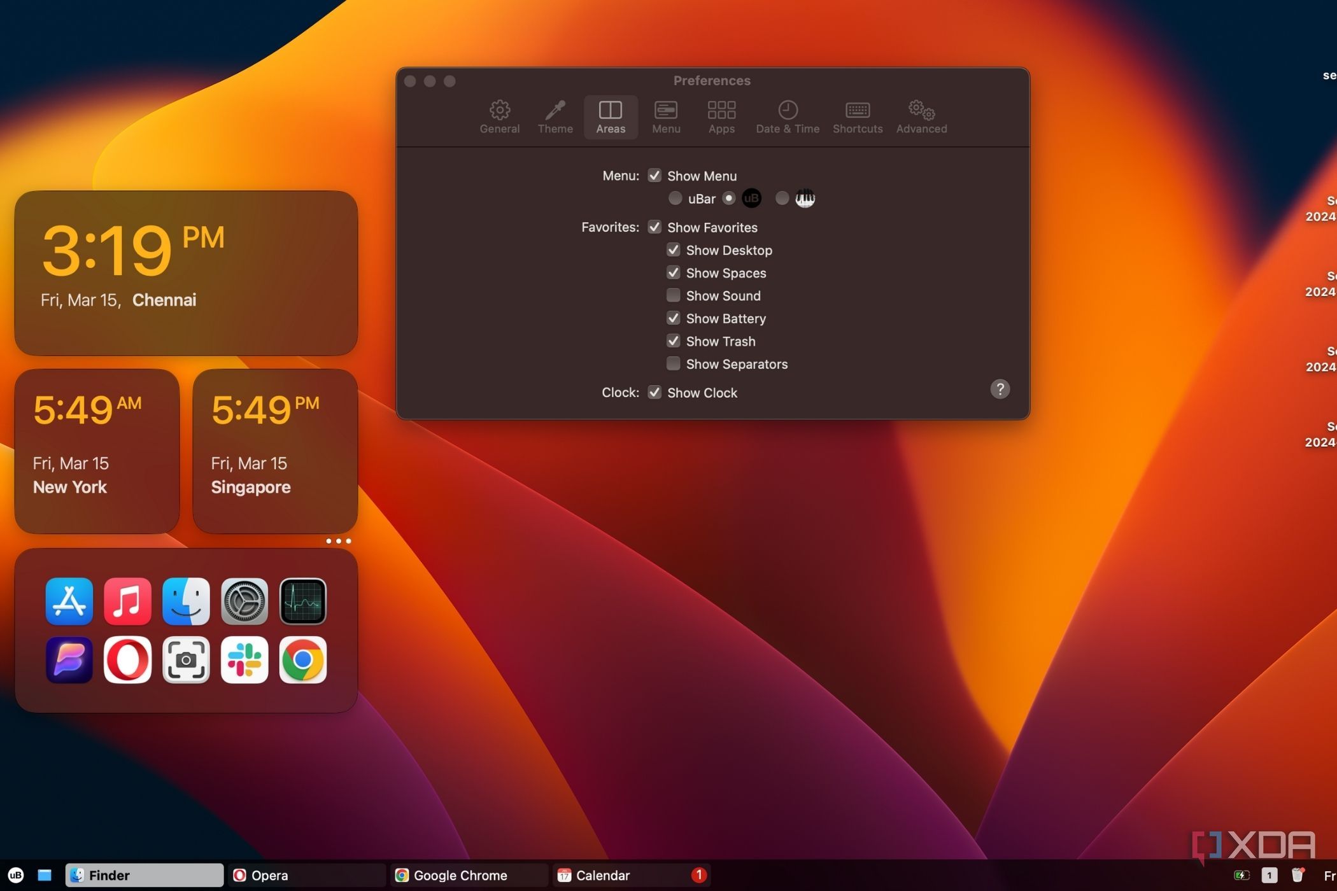Toggle the Show Battery checkbox
1337x891 pixels.
pos(673,318)
